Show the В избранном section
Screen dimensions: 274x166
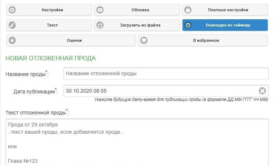pyautogui.click(x=206, y=40)
